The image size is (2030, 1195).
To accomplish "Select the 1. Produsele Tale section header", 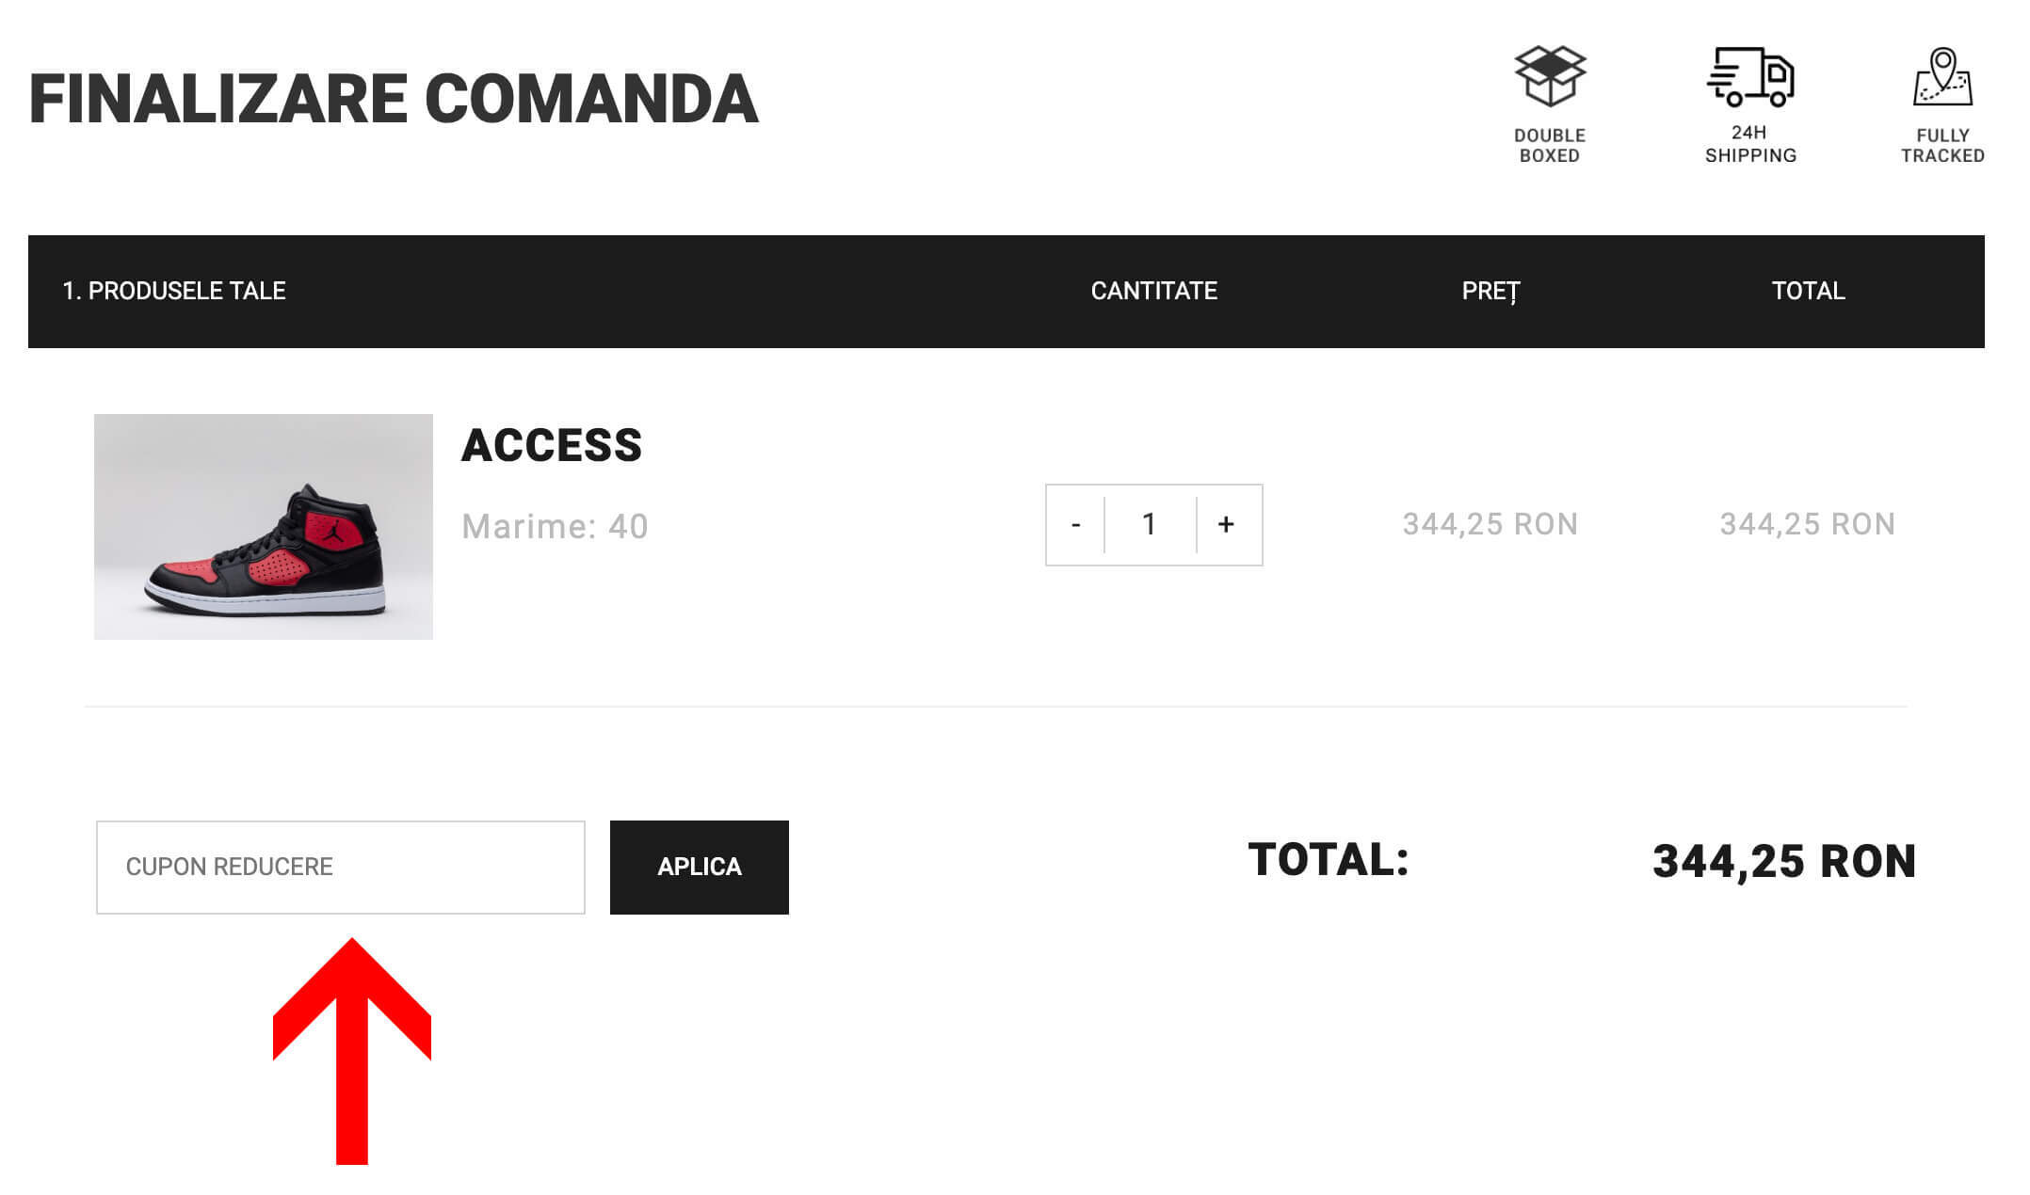I will click(174, 291).
